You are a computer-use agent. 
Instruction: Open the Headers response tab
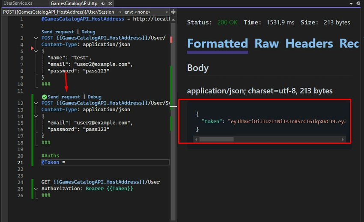309,44
